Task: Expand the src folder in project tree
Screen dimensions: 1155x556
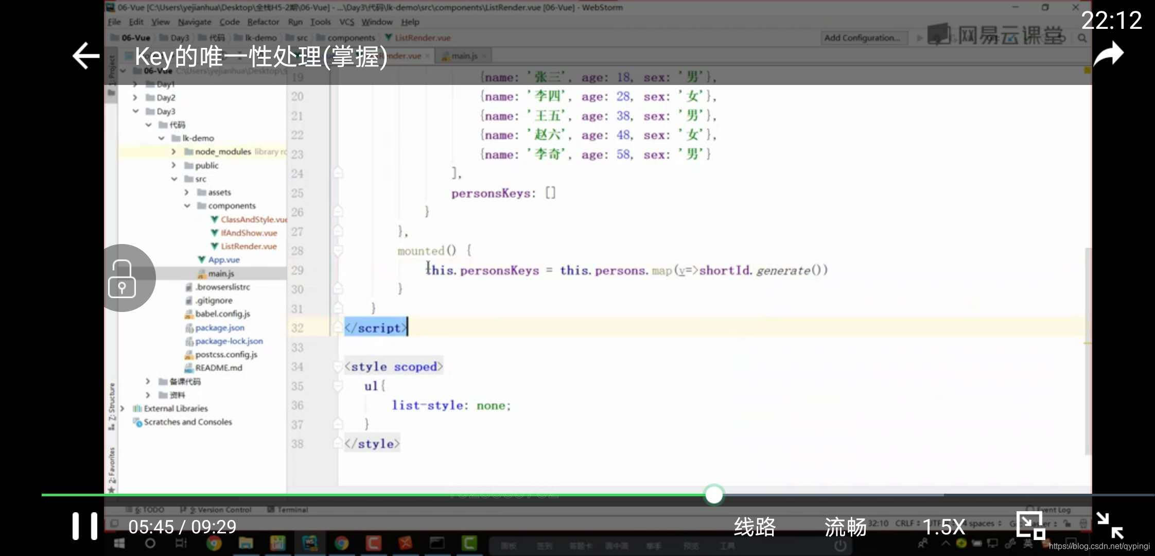Action: (172, 178)
